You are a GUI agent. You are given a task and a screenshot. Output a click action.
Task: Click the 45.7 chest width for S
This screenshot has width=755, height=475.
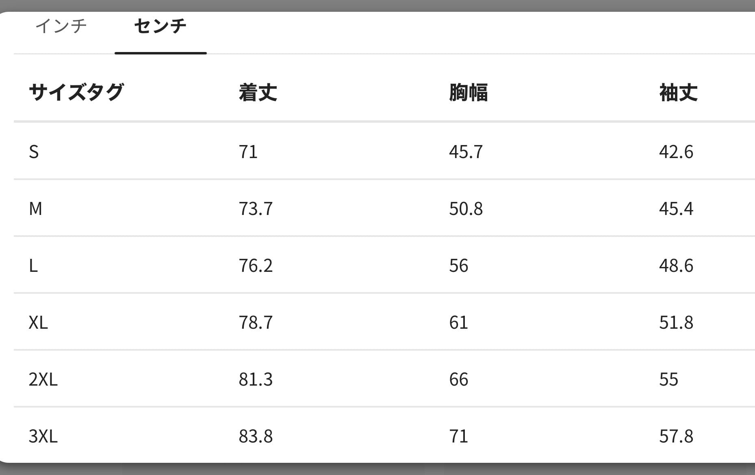(466, 152)
